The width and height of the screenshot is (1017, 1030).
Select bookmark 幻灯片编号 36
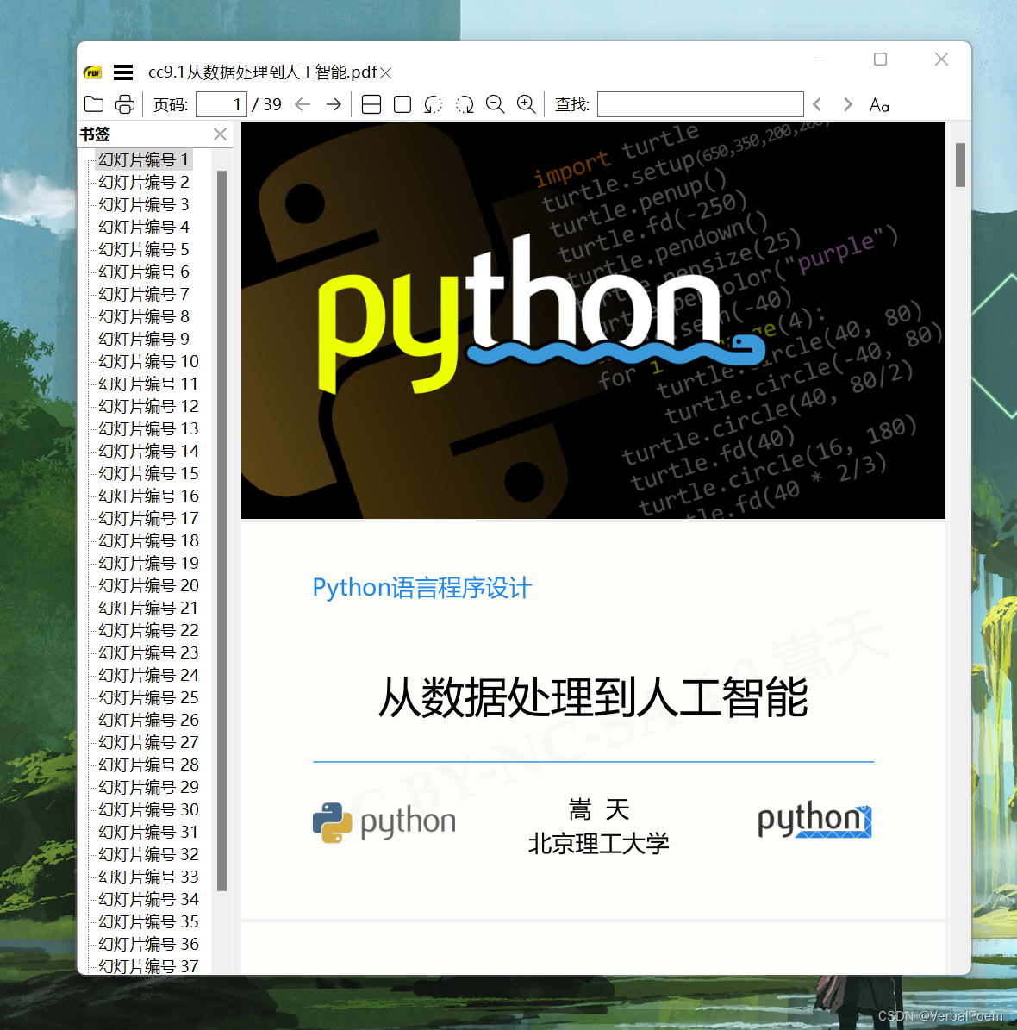[x=148, y=944]
